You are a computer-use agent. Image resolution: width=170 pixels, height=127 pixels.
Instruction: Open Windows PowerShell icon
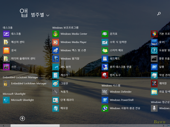(x=105, y=100)
